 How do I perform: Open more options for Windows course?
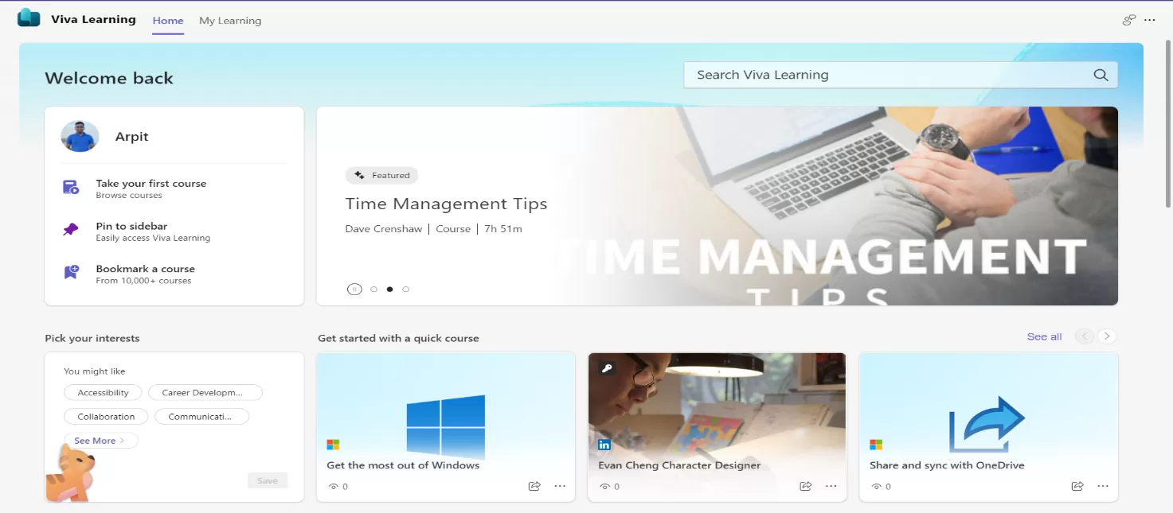560,486
